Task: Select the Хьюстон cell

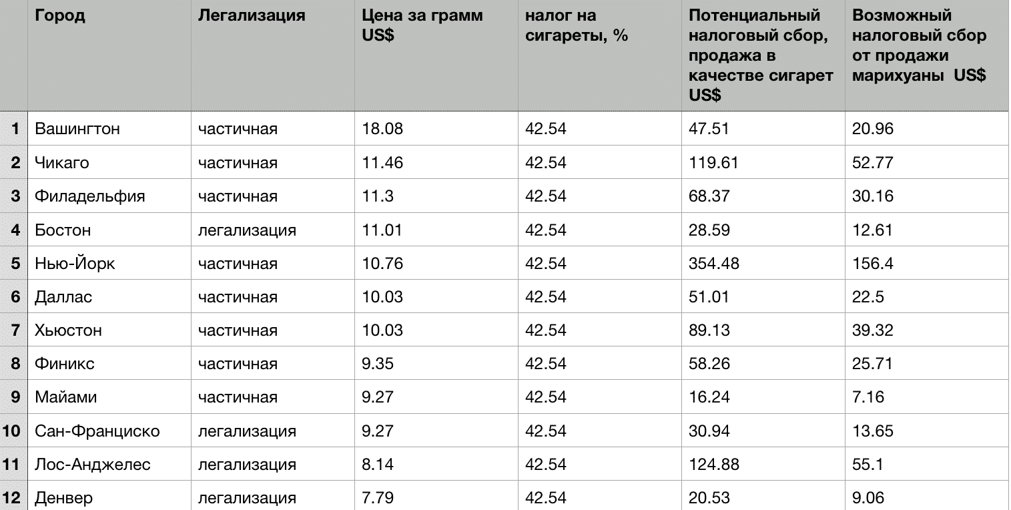Action: coord(109,330)
